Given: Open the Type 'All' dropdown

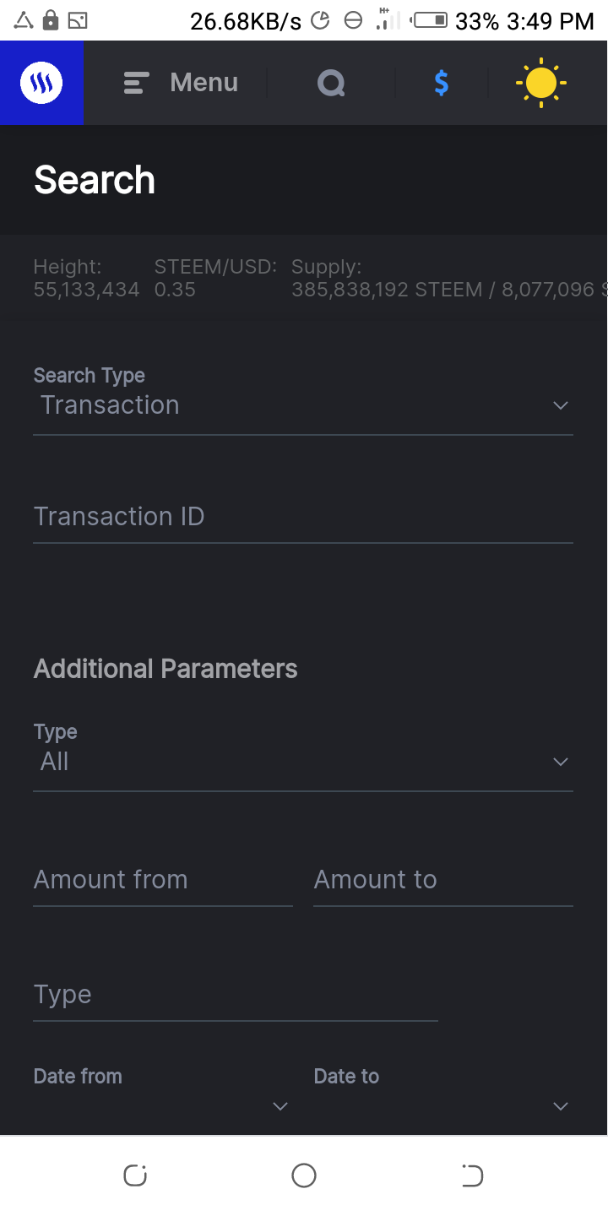Looking at the screenshot, I should tap(302, 762).
